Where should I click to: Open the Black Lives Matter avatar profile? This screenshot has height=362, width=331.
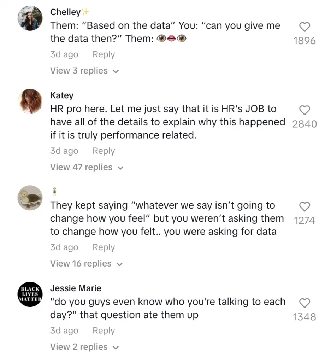(x=30, y=294)
